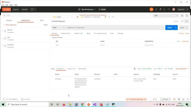Viewport: 191px width, 107px height.
Task: Send the request
Action: tap(170, 28)
